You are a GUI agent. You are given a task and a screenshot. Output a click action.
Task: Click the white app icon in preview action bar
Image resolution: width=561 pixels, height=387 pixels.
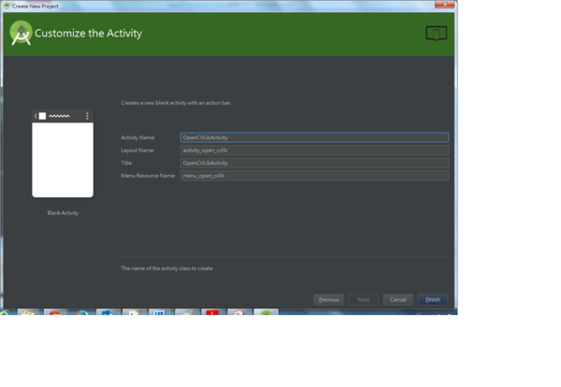point(42,116)
